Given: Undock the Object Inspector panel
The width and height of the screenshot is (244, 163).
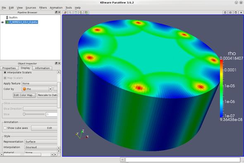Looking at the screenshot, I should coord(56,63).
